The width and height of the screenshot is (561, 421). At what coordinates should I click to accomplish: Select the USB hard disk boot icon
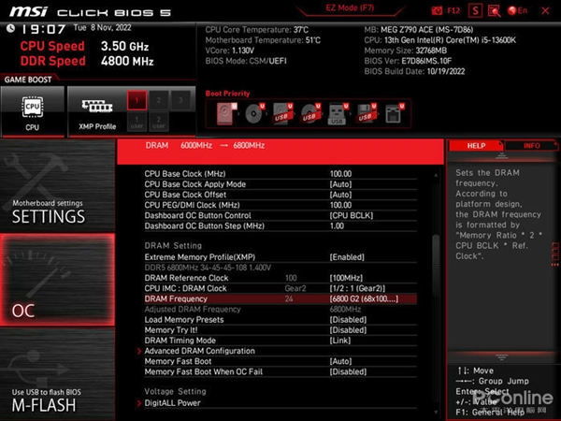pos(282,113)
